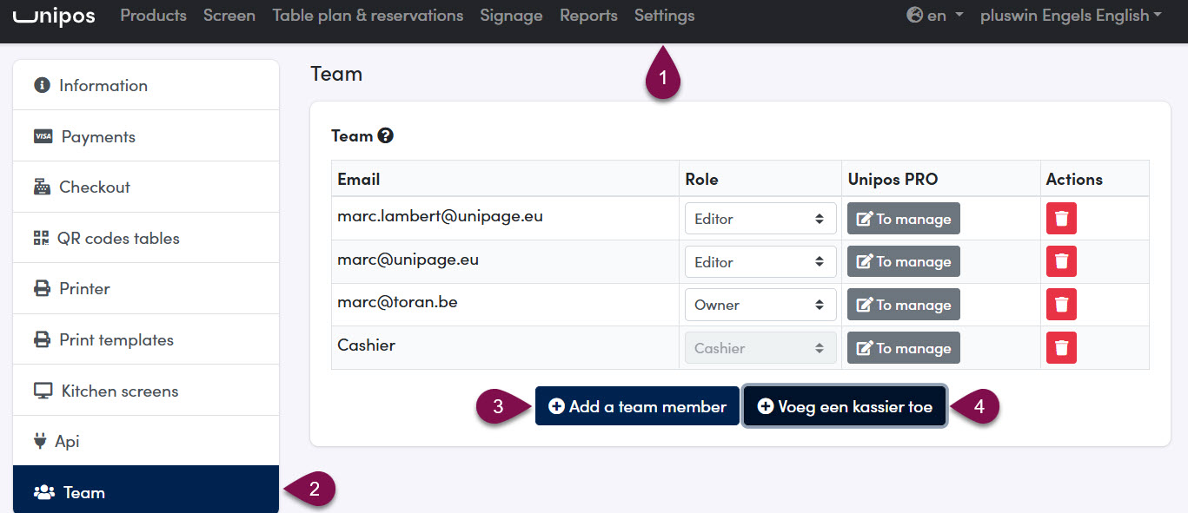Image resolution: width=1188 pixels, height=513 pixels.
Task: Click the globe language icon
Action: (x=914, y=16)
